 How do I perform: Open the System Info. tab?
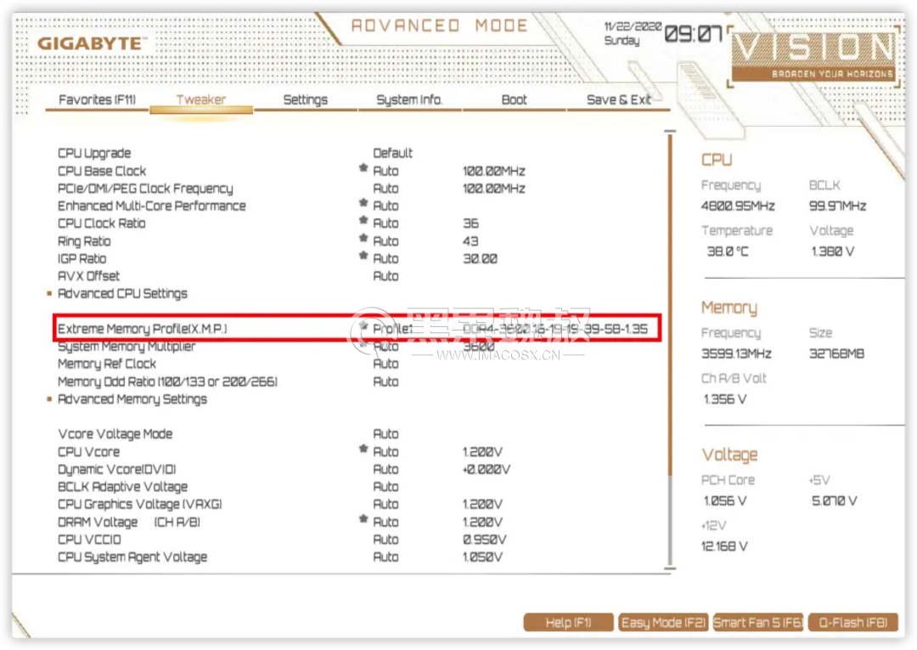click(409, 100)
